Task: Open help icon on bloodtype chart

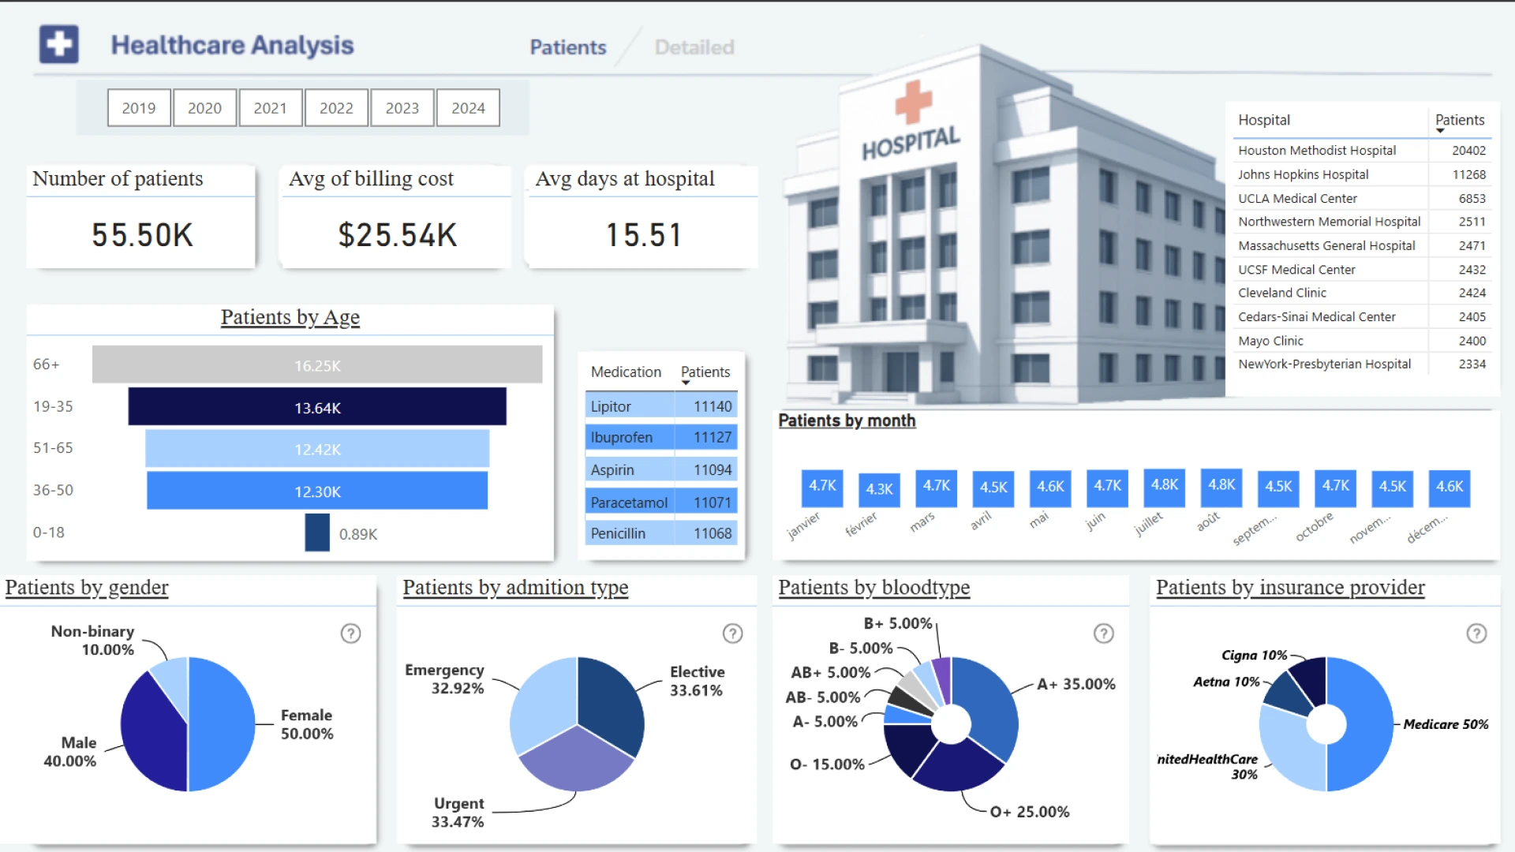Action: tap(1103, 633)
